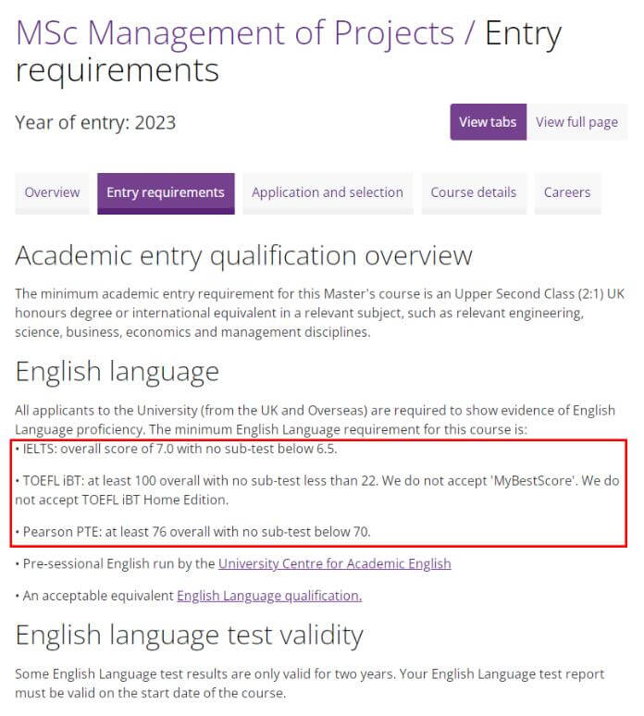This screenshot has width=644, height=716.
Task: Click the English language section heading
Action: (118, 372)
